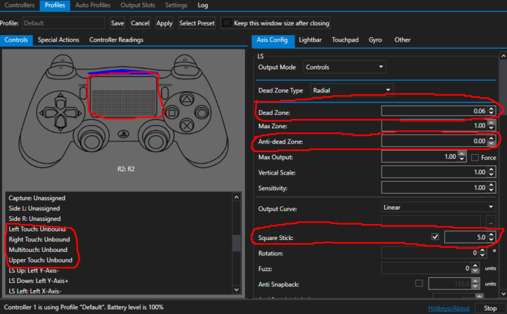
Task: Select the R1 bumper on controller diagram
Action: pos(186,68)
